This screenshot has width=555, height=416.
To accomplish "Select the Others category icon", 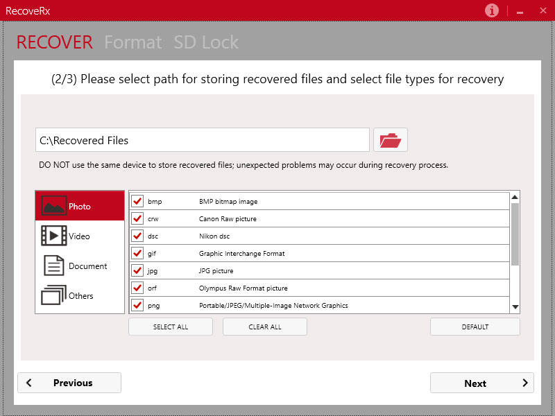I will tap(54, 295).
